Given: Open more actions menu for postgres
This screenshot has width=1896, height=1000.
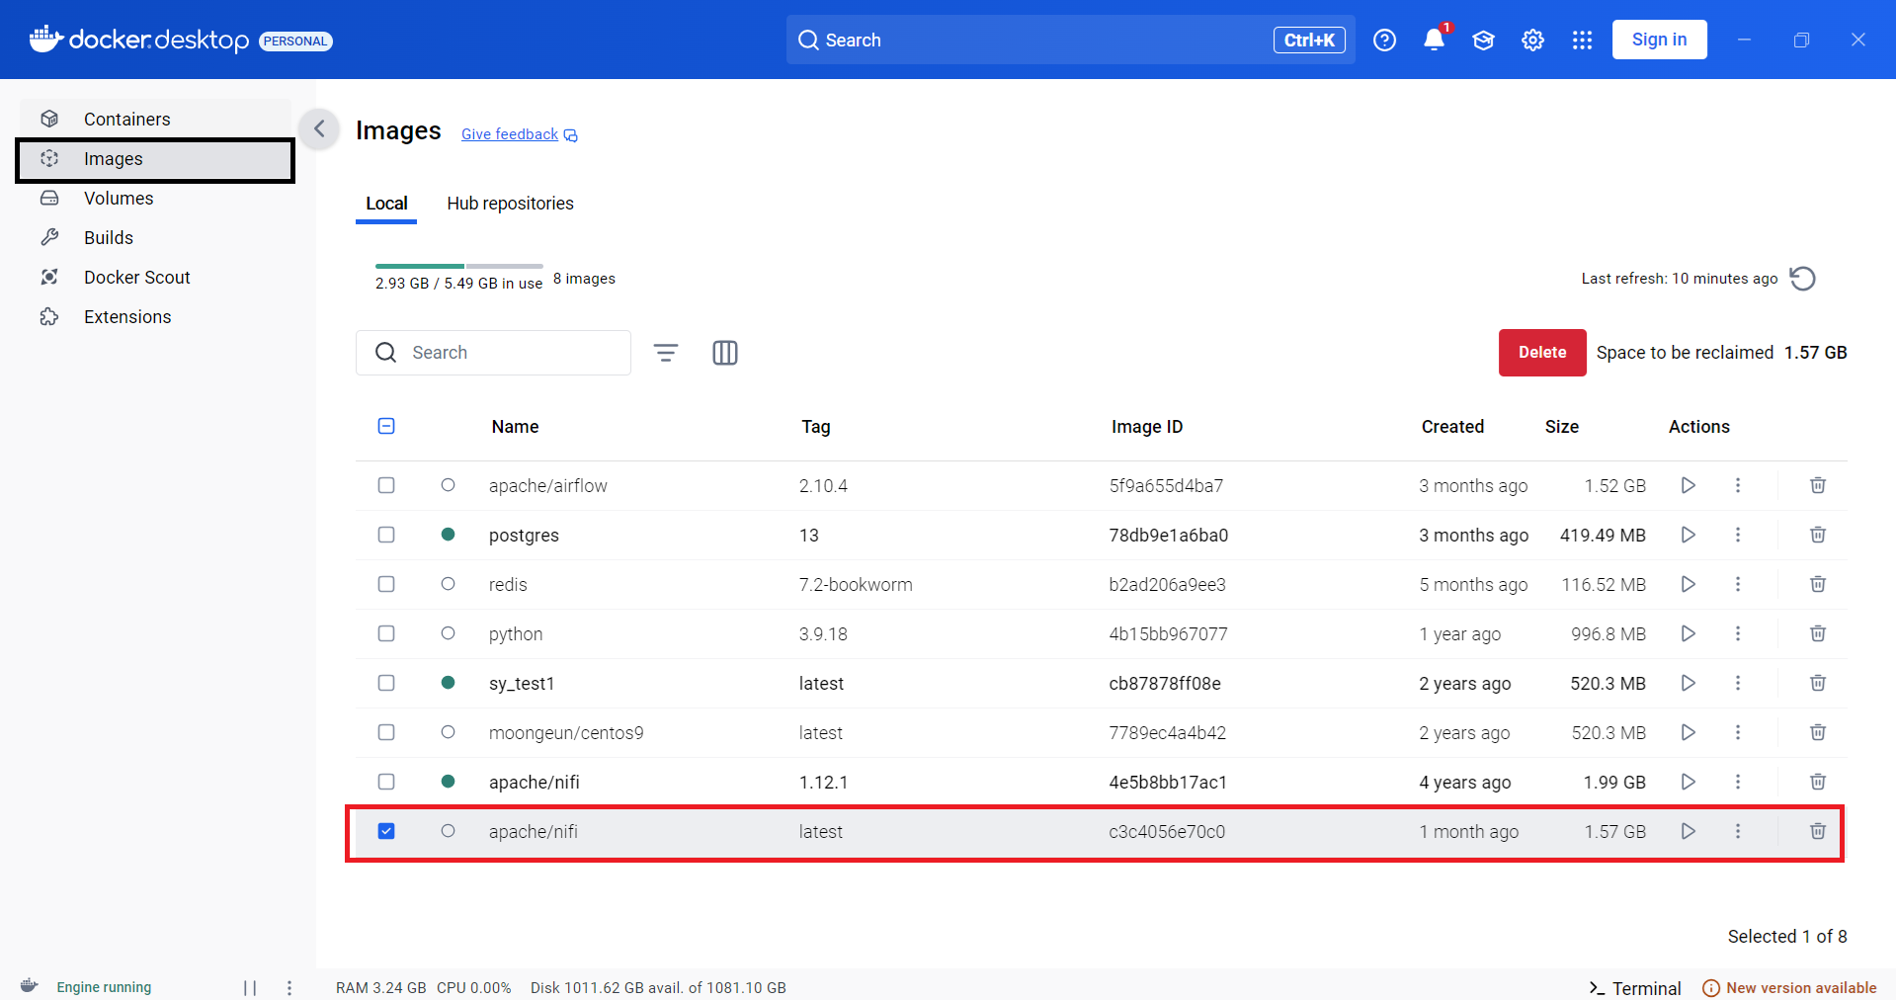Looking at the screenshot, I should 1738,535.
